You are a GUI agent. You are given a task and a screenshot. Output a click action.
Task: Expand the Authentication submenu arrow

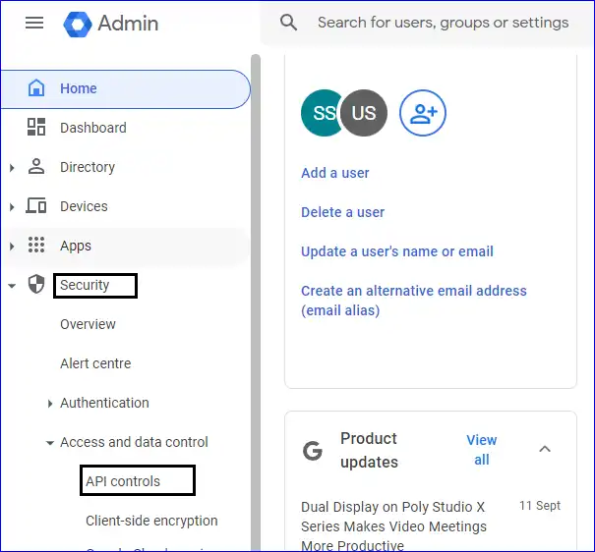pos(50,404)
